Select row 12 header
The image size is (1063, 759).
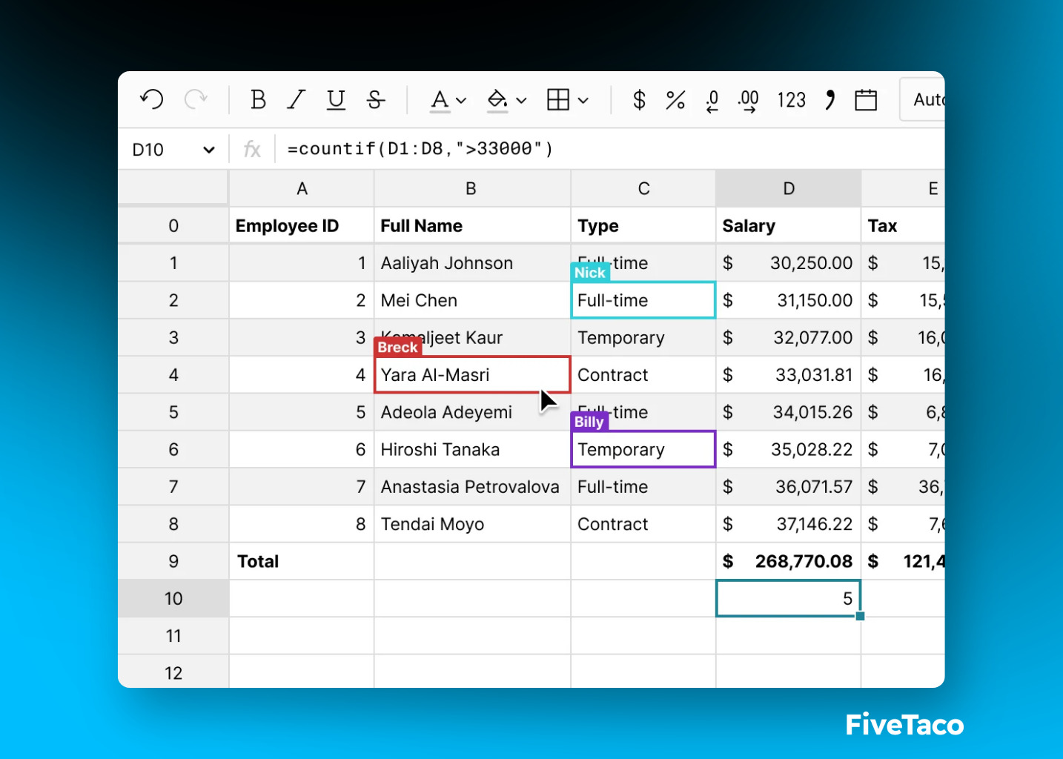[x=173, y=672]
